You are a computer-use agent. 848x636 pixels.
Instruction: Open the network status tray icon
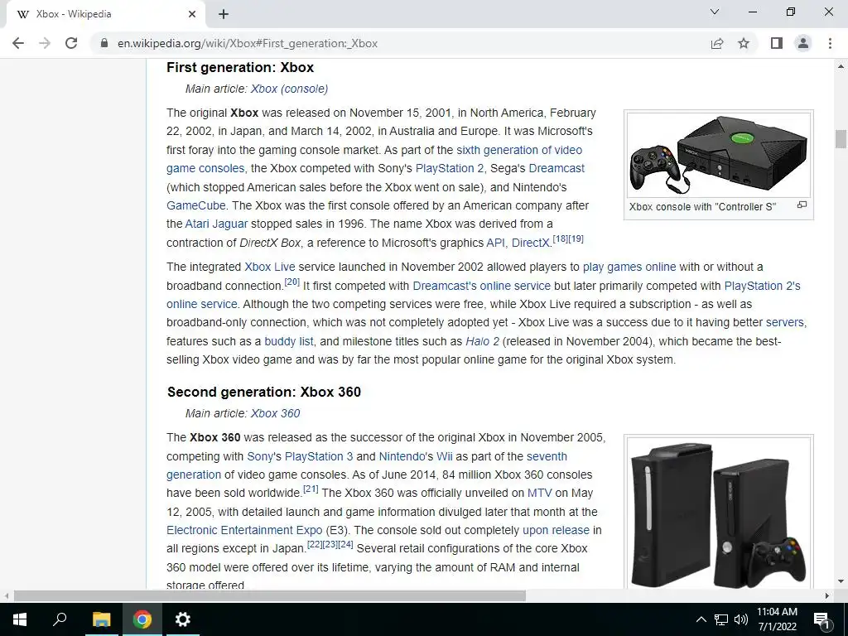point(721,619)
